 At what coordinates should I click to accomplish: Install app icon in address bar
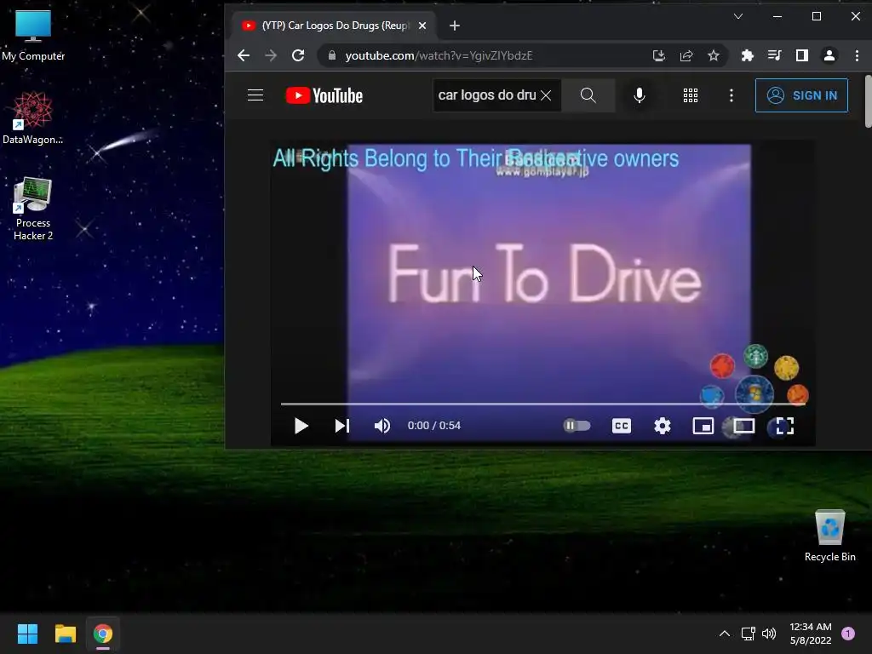click(x=659, y=55)
